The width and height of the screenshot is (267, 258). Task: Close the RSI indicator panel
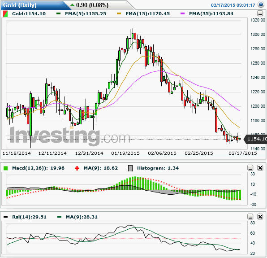coord(260,217)
